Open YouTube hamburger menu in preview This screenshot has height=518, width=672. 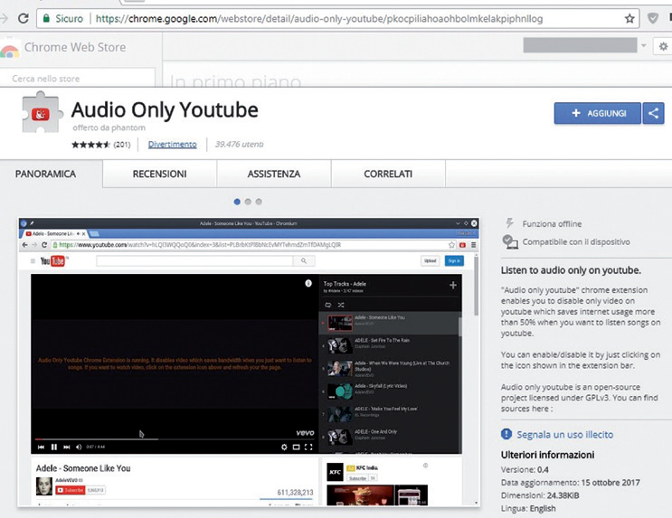tap(33, 261)
